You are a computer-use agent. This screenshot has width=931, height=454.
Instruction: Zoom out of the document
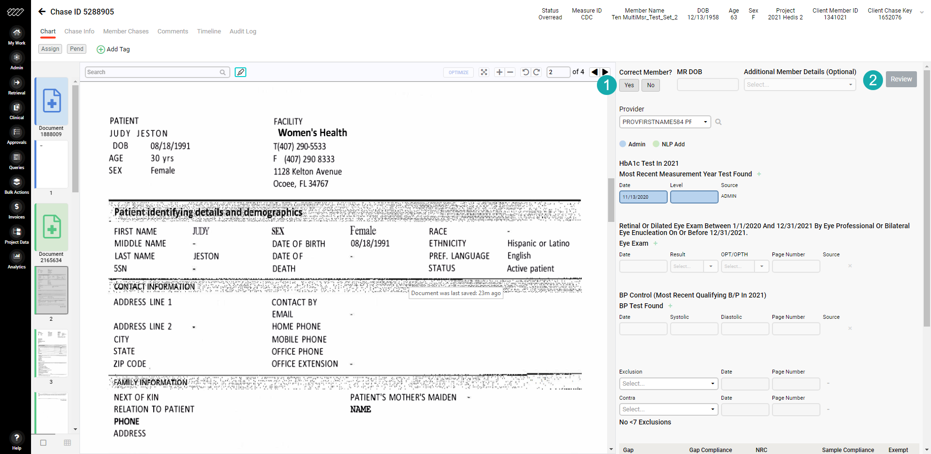pos(510,72)
